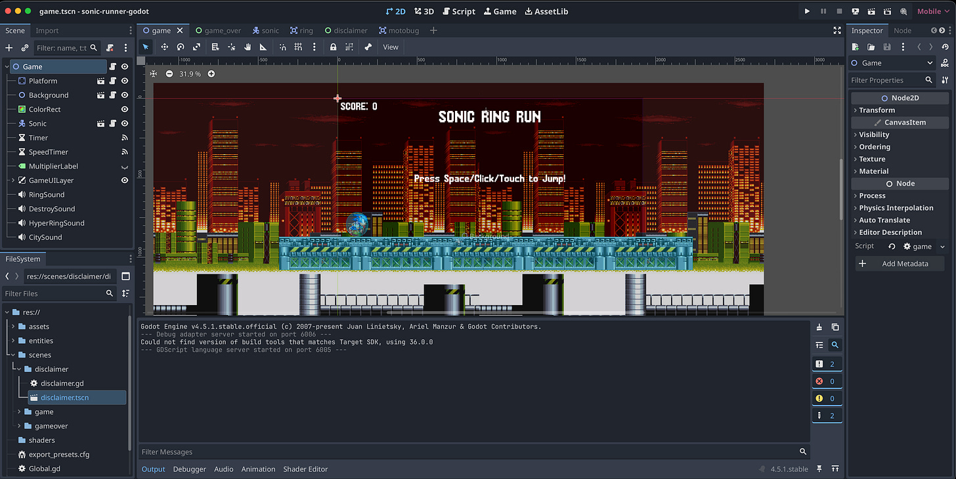
Task: Toggle visibility of GameUILayer node
Action: (124, 180)
